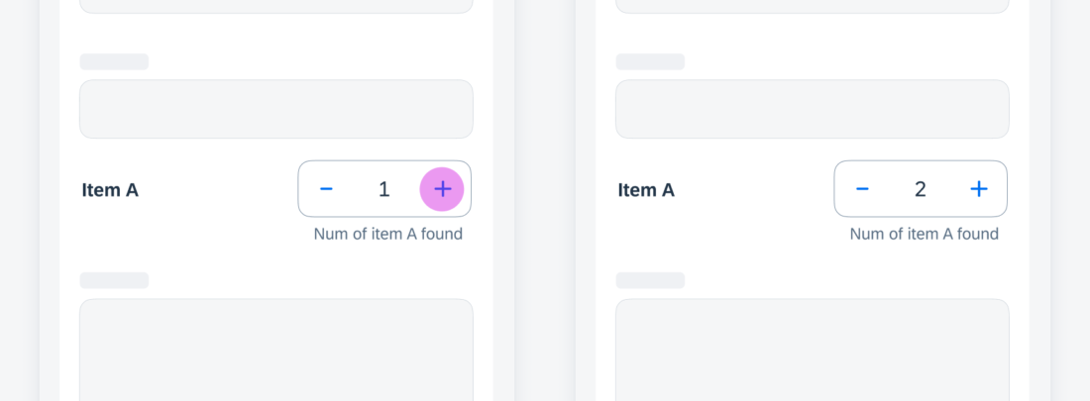Click grey placeholder label under second card's helper text
1090x401 pixels.
(650, 280)
